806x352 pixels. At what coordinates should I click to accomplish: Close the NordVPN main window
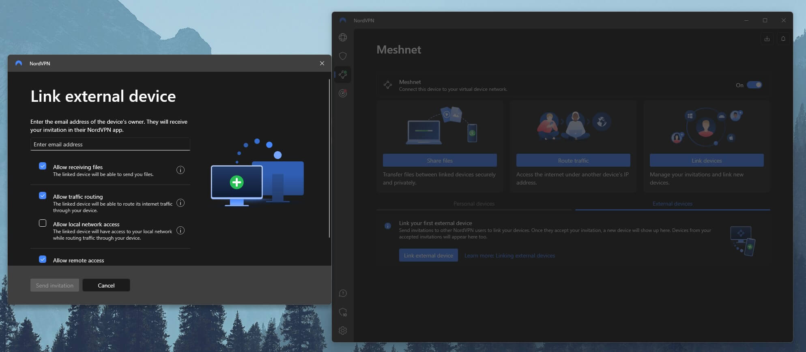pos(784,20)
